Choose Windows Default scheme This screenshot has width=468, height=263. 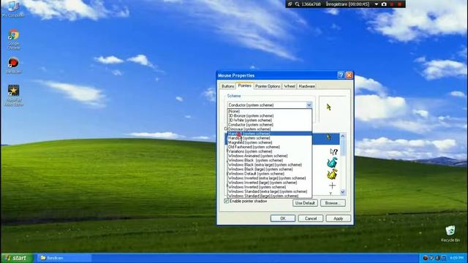click(270, 174)
